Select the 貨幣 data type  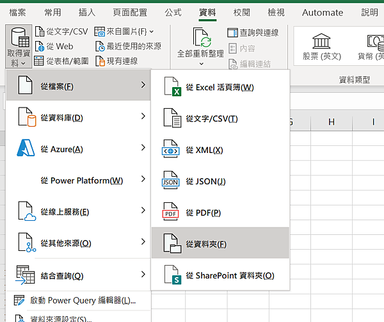point(371,47)
